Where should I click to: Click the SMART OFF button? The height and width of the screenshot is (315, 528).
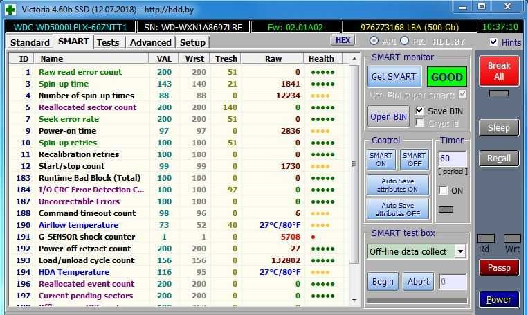[415, 159]
